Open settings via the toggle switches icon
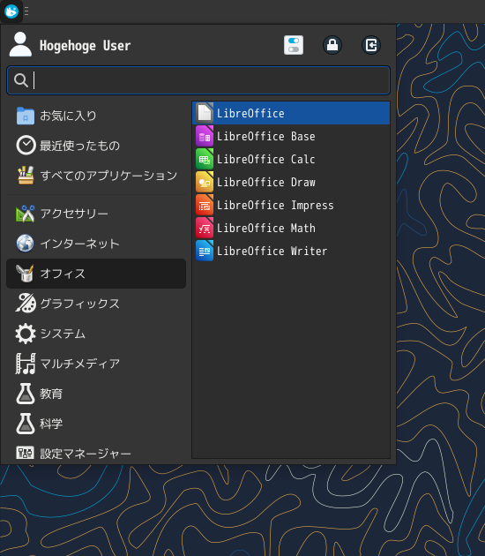The image size is (485, 556). (294, 45)
